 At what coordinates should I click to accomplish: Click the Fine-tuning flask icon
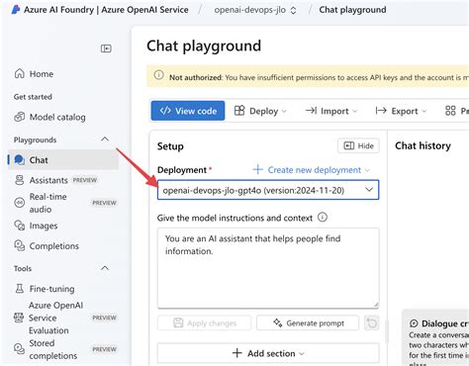tap(20, 289)
